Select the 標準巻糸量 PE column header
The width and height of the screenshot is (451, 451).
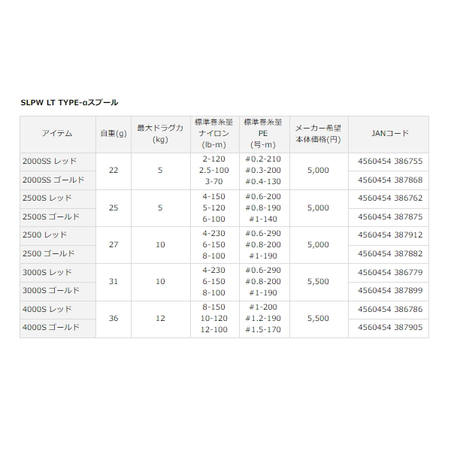(x=265, y=135)
